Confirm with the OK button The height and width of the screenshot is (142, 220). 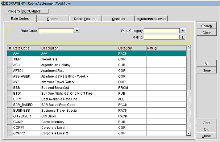coord(206,129)
